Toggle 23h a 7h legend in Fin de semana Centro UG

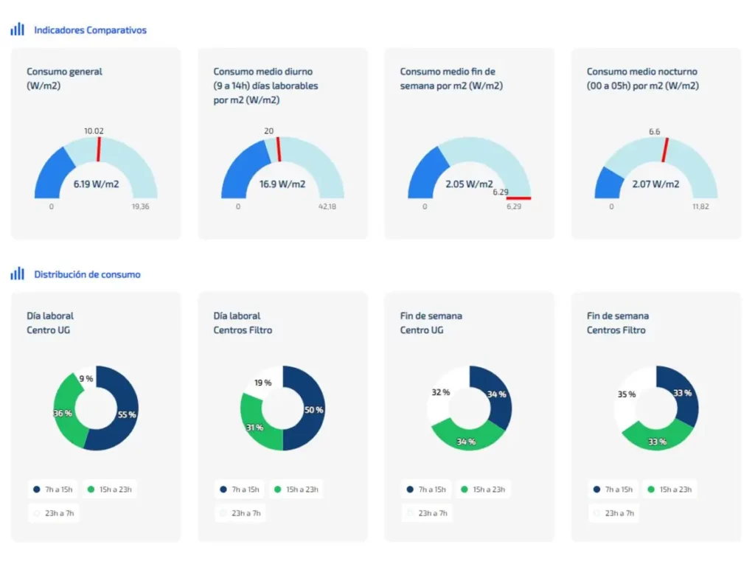click(x=428, y=513)
